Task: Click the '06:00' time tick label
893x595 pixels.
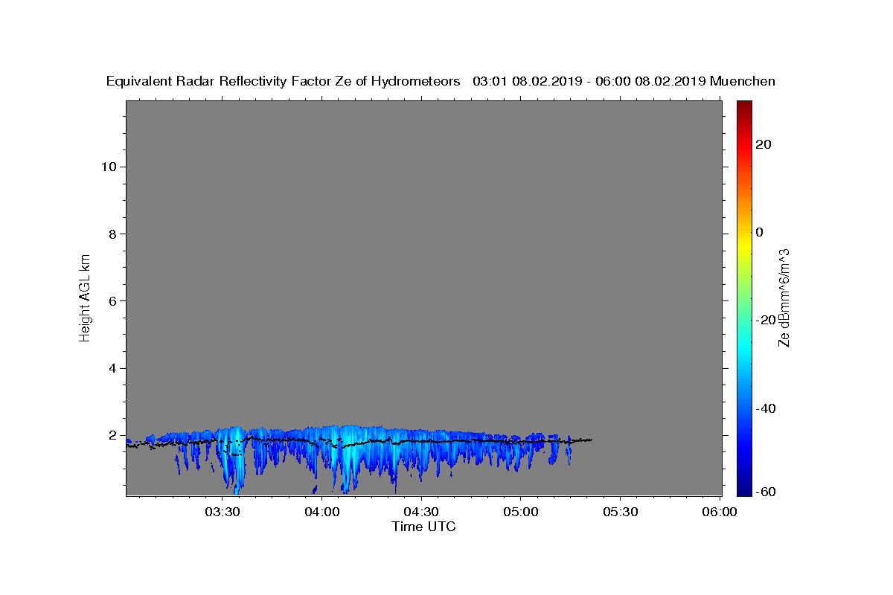Action: tap(720, 512)
